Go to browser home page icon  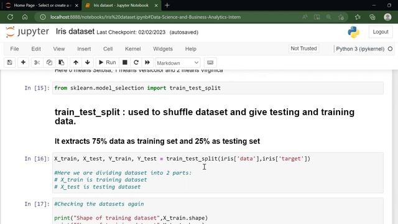pos(25,17)
